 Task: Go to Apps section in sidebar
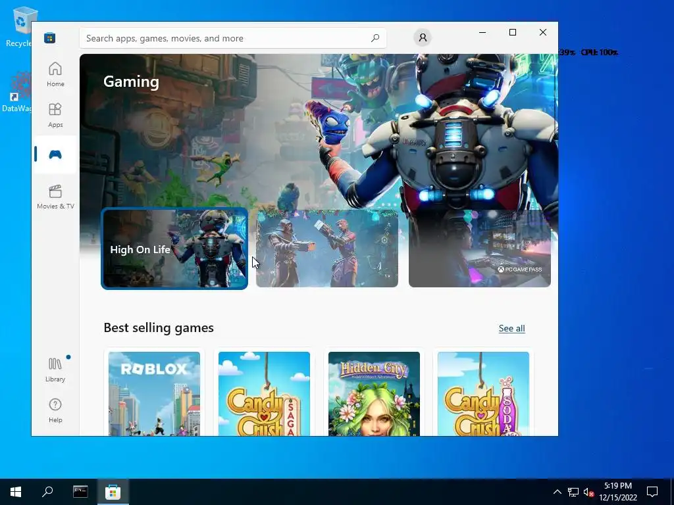pyautogui.click(x=55, y=116)
